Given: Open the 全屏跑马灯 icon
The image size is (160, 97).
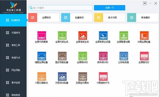Looking at the screenshot, I should [x=144, y=56].
